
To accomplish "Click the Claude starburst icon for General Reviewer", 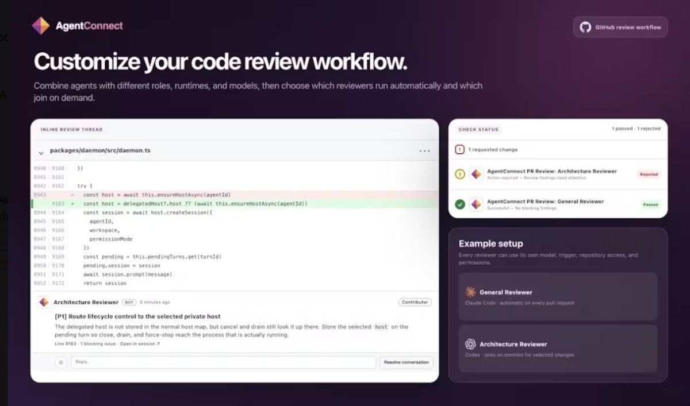I will click(x=470, y=292).
